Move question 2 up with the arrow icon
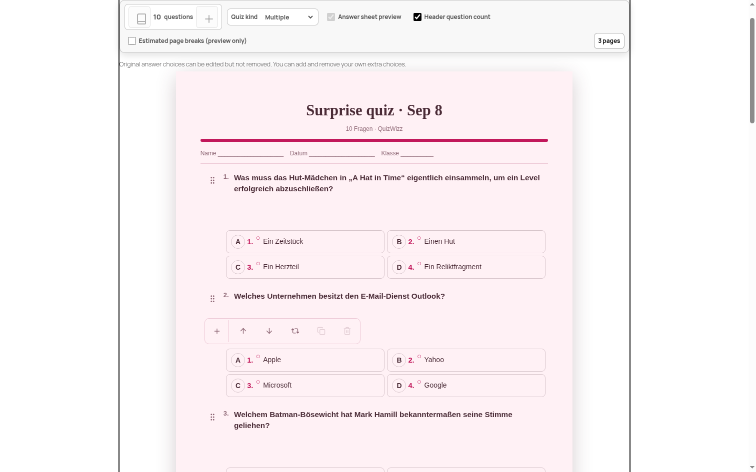 pos(243,331)
